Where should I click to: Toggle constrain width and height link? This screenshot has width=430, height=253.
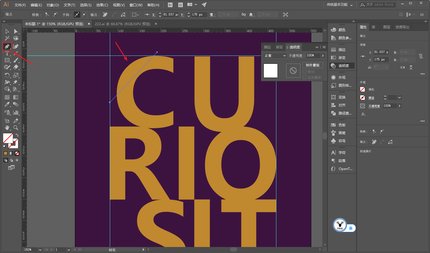pos(244,14)
